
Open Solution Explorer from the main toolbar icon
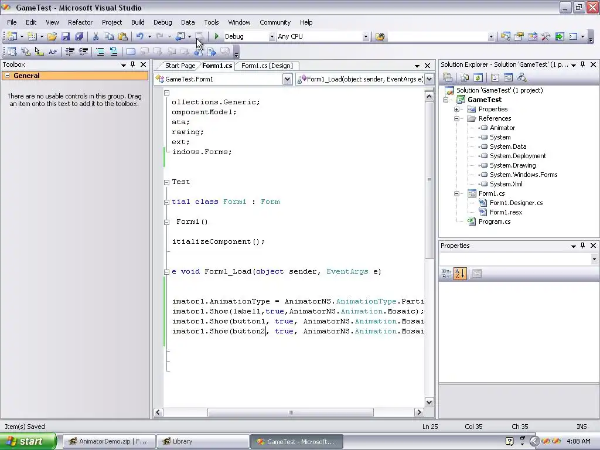[506, 36]
